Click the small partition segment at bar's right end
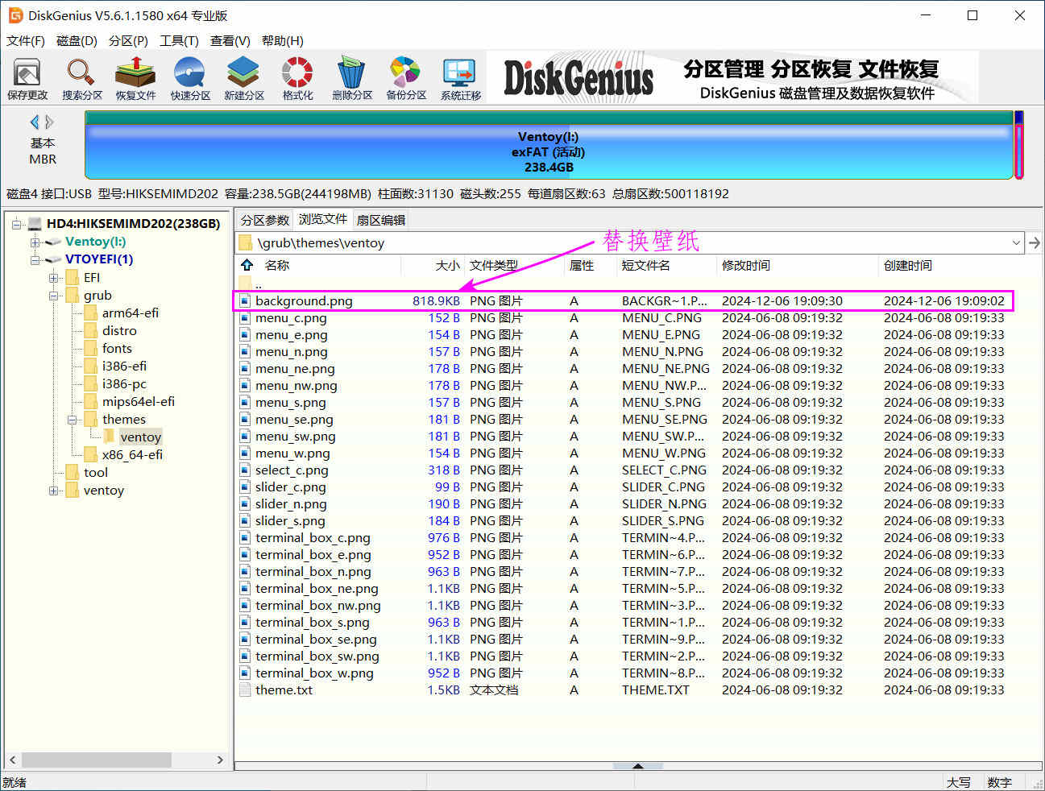 (x=1018, y=146)
